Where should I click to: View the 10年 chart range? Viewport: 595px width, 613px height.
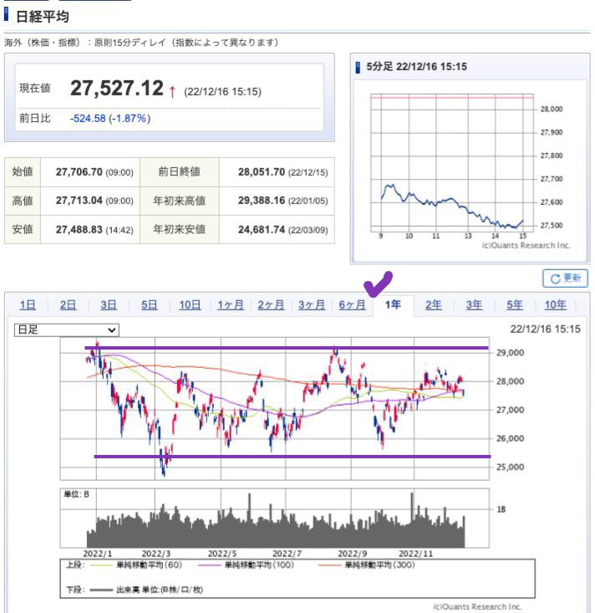(x=556, y=304)
